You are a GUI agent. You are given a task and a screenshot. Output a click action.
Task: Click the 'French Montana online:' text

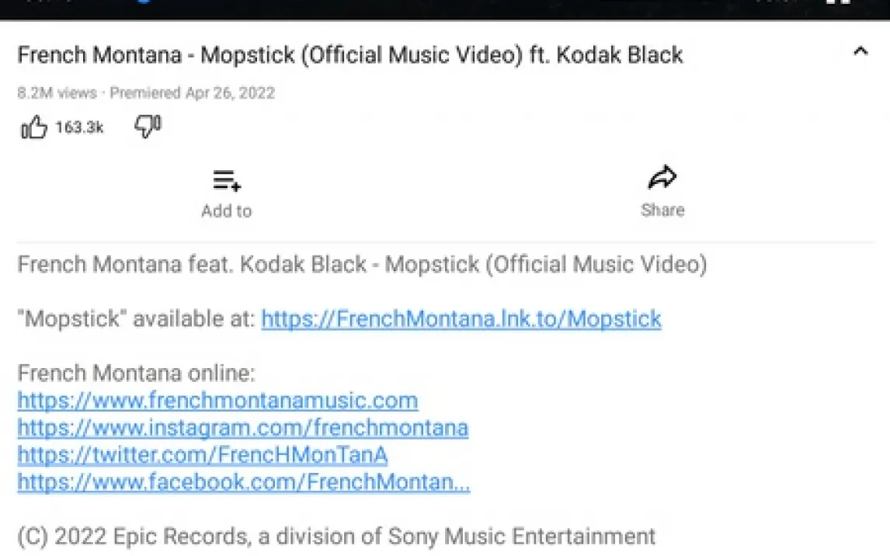[136, 374]
